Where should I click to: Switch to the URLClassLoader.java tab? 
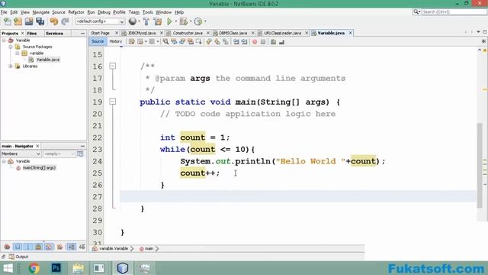tap(282, 33)
